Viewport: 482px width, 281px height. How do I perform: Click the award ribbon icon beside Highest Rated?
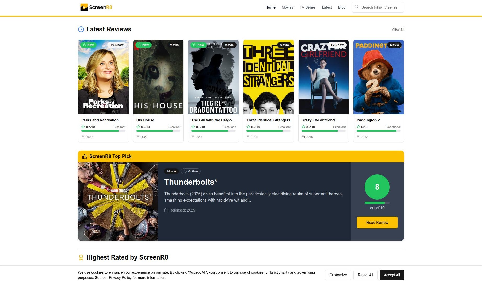[x=81, y=257]
